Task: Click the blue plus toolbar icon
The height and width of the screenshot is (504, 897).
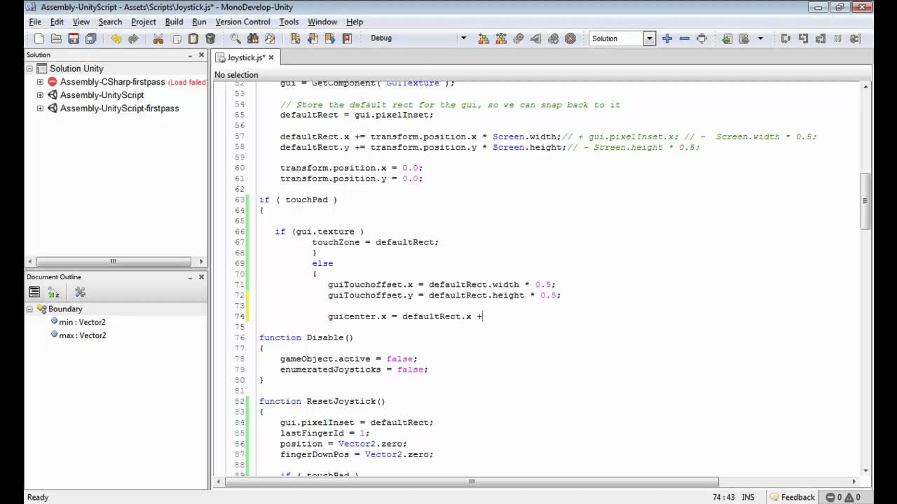Action: [x=667, y=38]
